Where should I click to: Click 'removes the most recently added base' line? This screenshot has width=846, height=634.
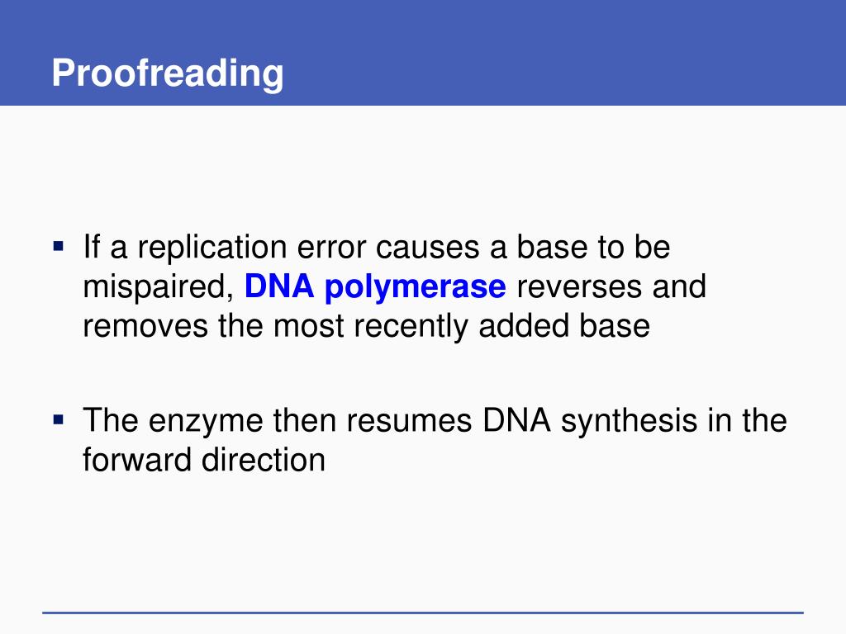tap(366, 326)
